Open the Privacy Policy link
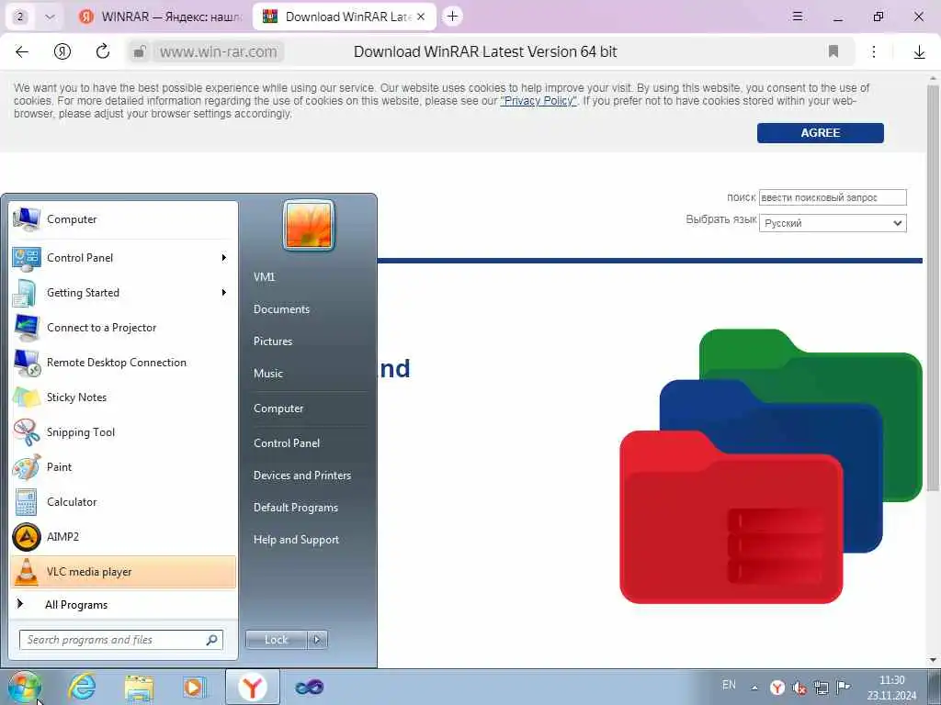 [539, 101]
